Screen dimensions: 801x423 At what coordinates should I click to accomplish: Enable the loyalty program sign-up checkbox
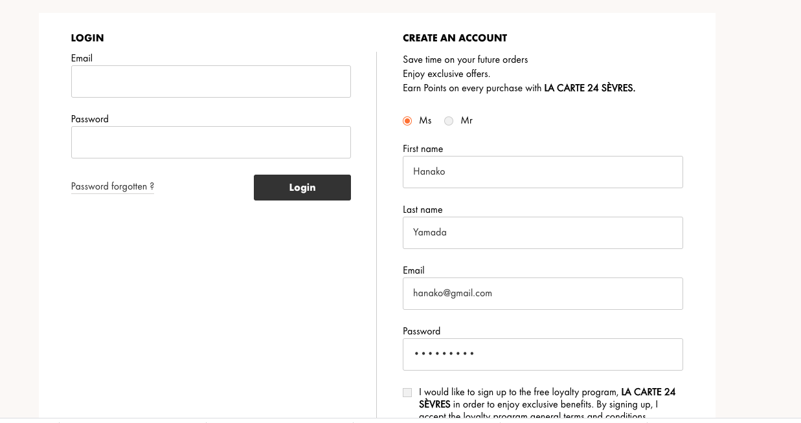tap(407, 393)
